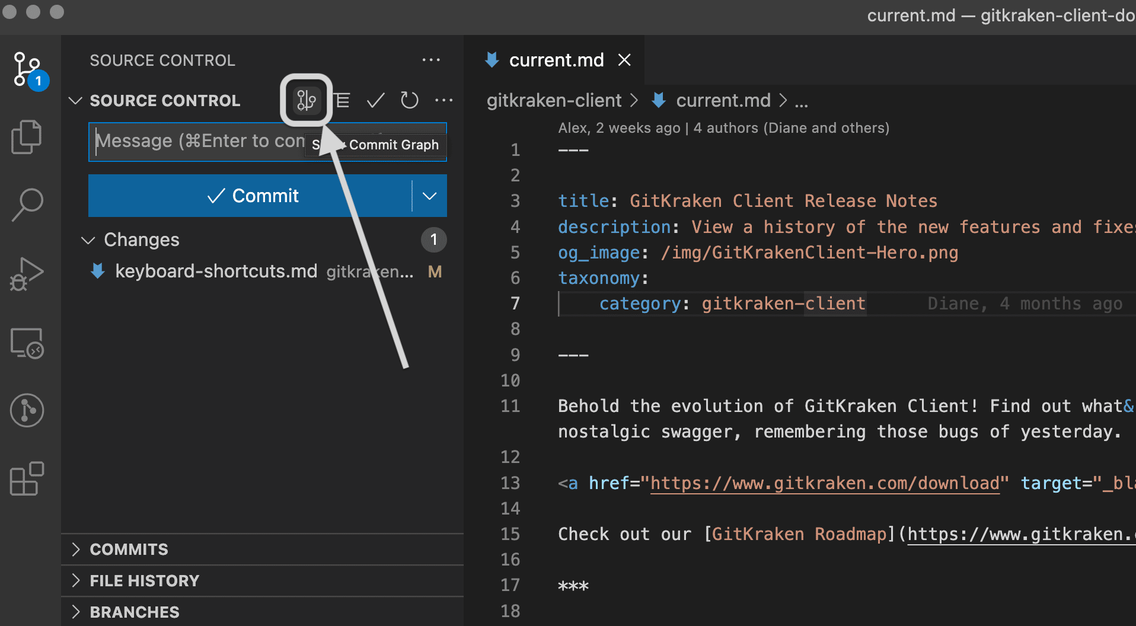Collapse the Changes group
This screenshot has width=1136, height=626.
(88, 240)
